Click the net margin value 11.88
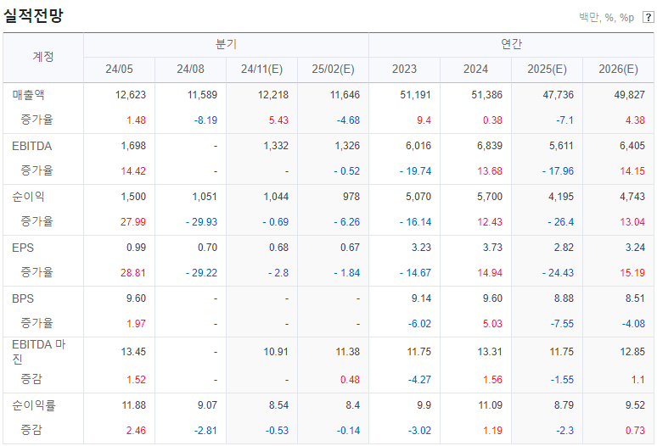 point(133,405)
